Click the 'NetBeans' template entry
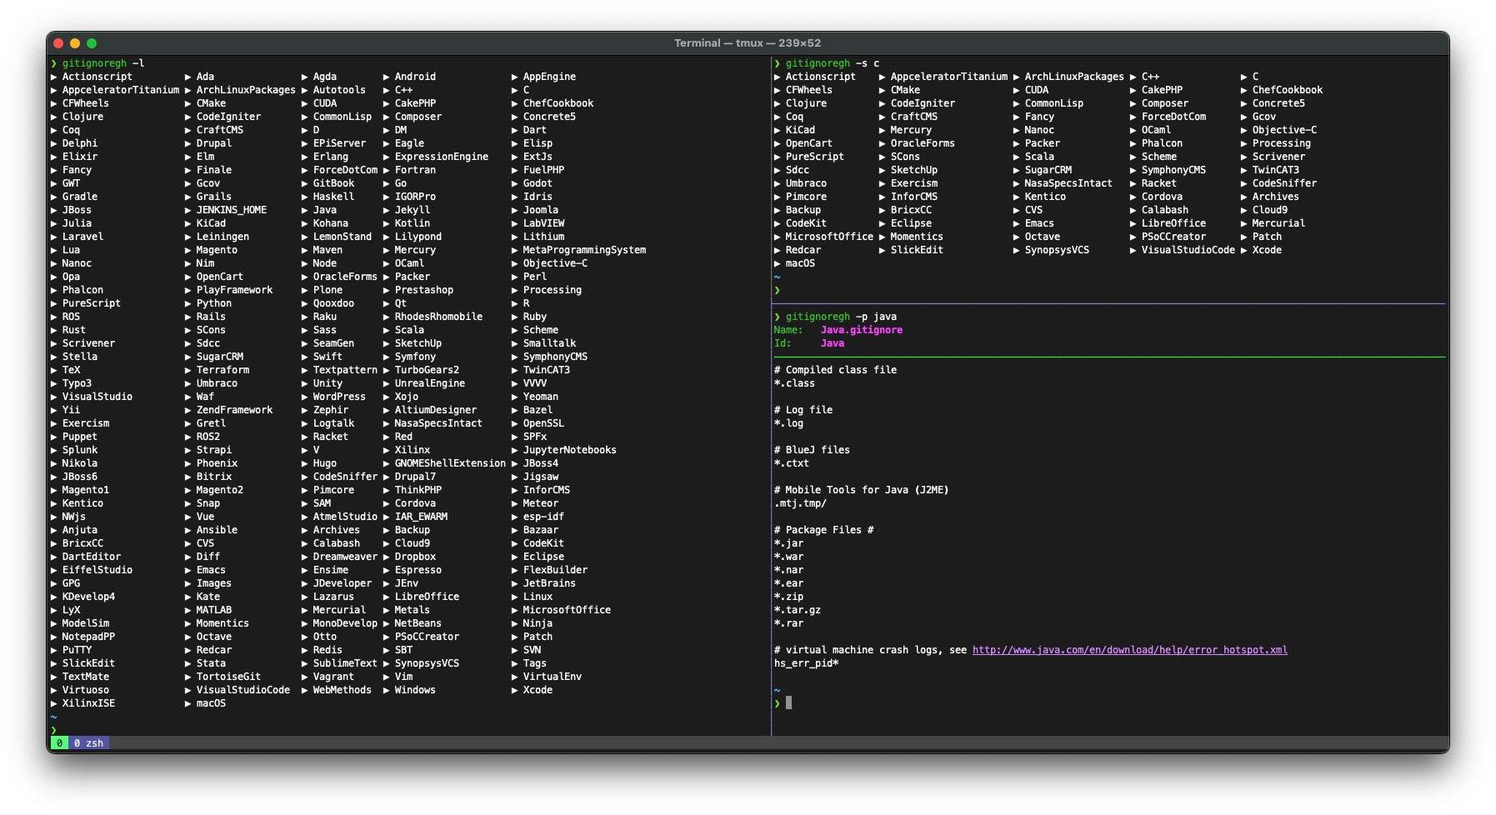The width and height of the screenshot is (1496, 815). [418, 623]
